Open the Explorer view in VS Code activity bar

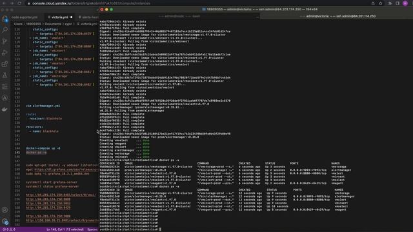5,19
